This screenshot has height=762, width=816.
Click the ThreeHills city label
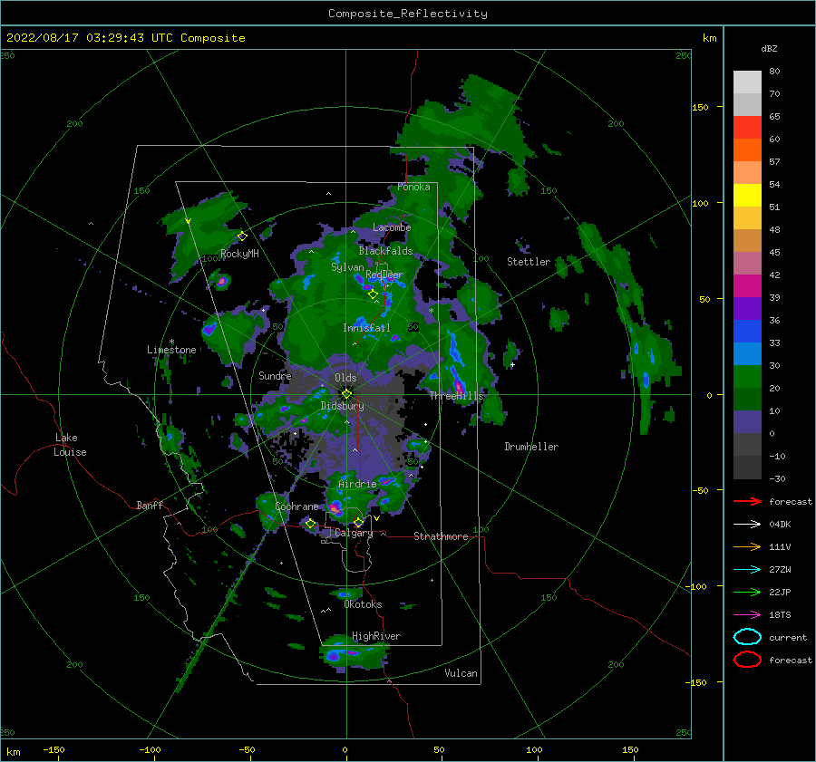(456, 396)
